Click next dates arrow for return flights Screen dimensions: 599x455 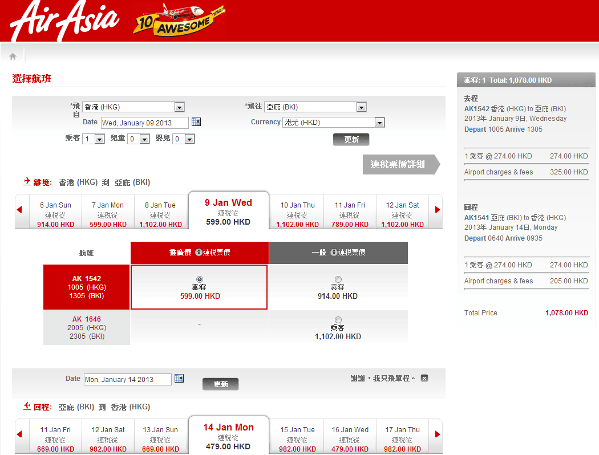(x=438, y=434)
